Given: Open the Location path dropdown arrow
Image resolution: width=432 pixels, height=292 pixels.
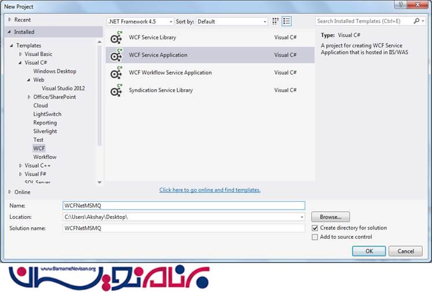Looking at the screenshot, I should pyautogui.click(x=302, y=217).
